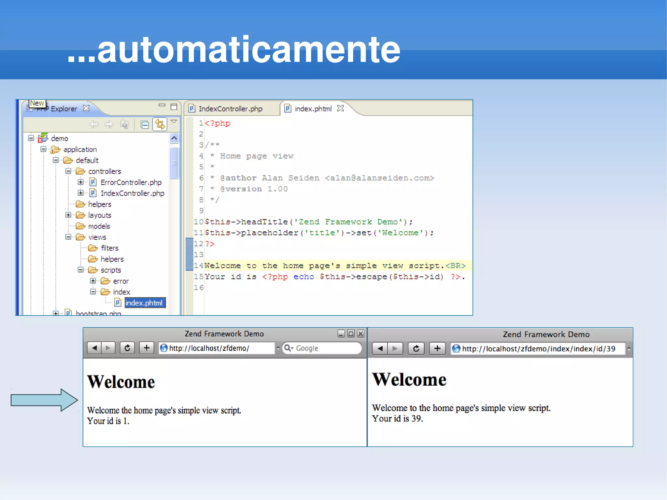
Task: Add bookmark with plus button in right browser
Action: click(437, 349)
